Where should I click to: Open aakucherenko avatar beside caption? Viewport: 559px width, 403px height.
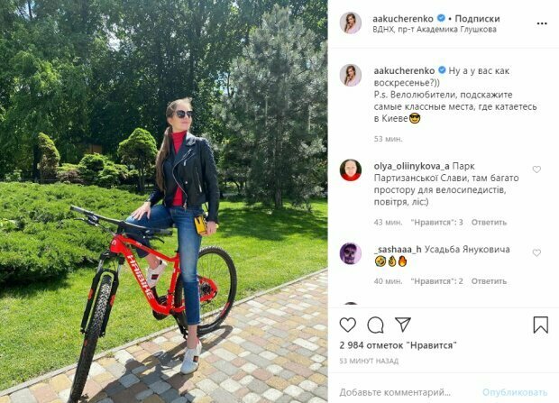tap(351, 75)
